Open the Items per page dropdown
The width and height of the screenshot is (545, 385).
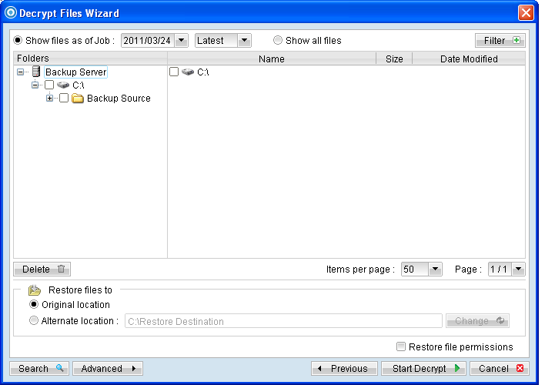pos(435,269)
